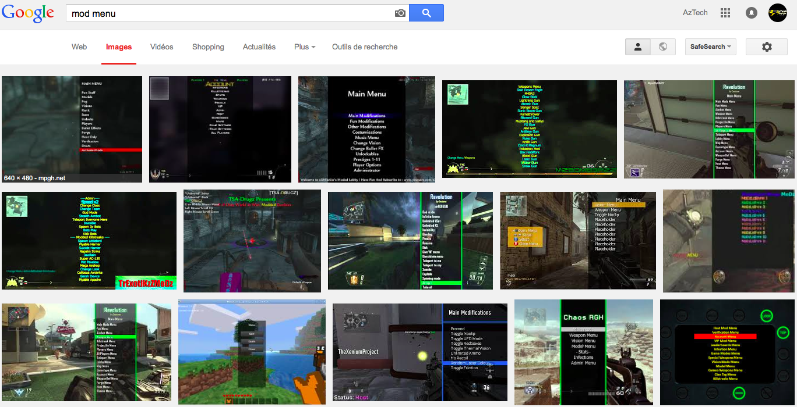Go to the Vidéos tab
Screen dimensions: 797x407
pyautogui.click(x=161, y=47)
